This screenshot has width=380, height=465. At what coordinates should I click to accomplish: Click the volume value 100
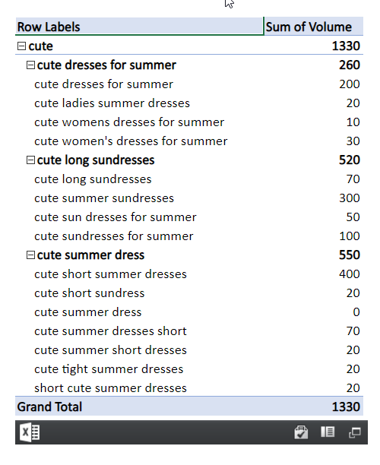350,236
